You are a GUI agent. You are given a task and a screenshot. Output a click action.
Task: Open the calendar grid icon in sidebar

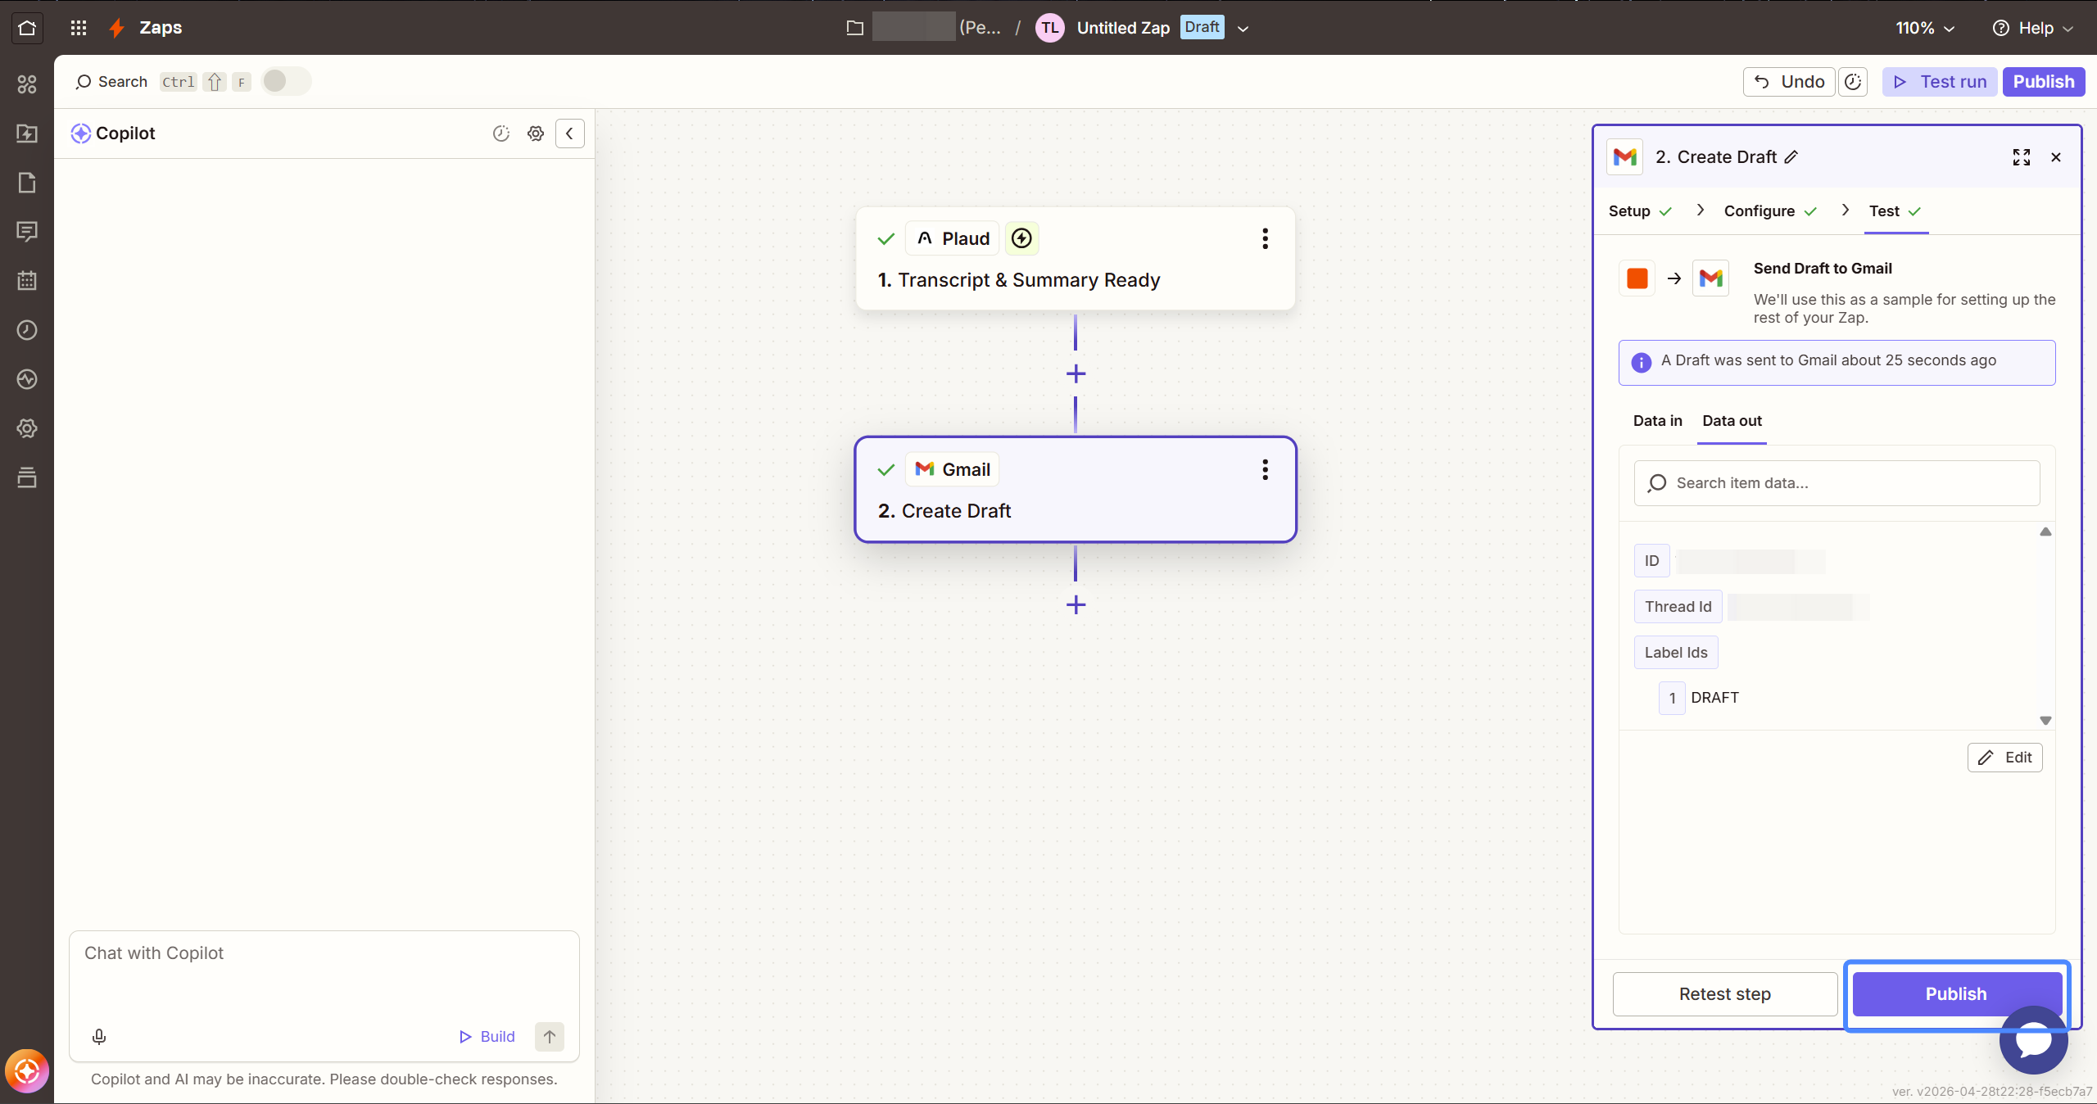click(27, 281)
